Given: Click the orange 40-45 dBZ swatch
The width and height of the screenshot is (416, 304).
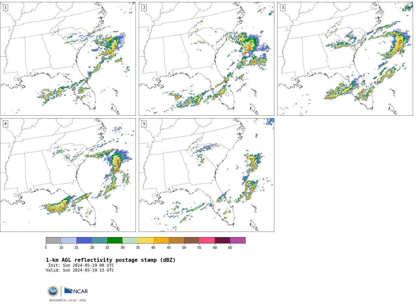Looking at the screenshot, I should click(x=161, y=240).
